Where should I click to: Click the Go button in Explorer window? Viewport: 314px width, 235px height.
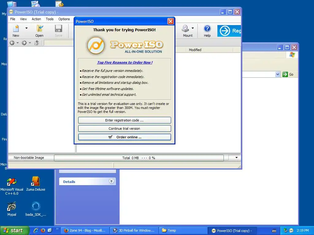(288, 74)
